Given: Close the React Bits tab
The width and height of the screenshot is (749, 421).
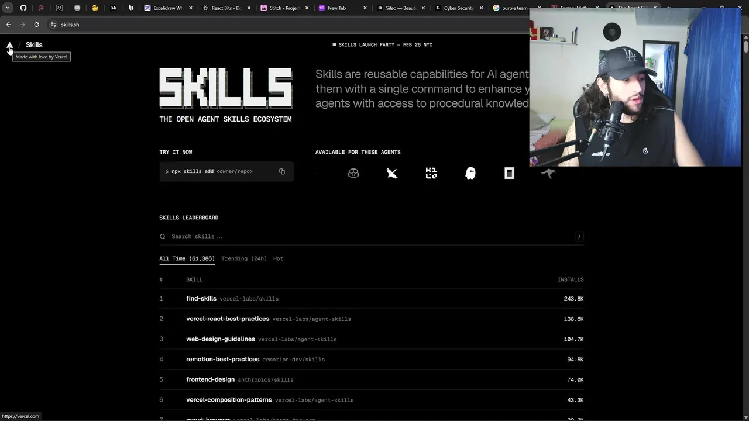Looking at the screenshot, I should pos(249,8).
